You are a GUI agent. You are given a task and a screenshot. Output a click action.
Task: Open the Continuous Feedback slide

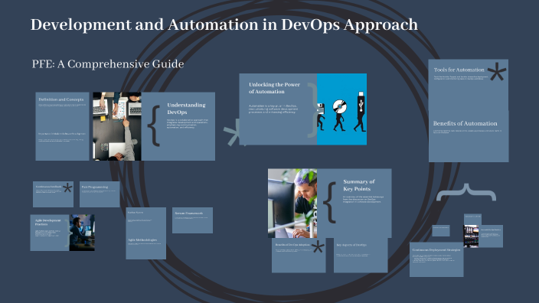pyautogui.click(x=53, y=194)
